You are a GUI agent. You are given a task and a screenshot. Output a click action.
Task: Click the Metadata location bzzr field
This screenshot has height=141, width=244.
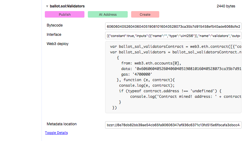[x=173, y=126]
